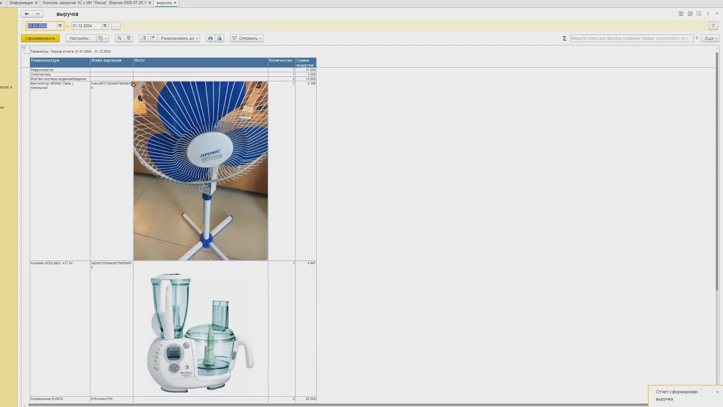Click the start date field 01.01.2024
The height and width of the screenshot is (407, 723).
(41, 26)
